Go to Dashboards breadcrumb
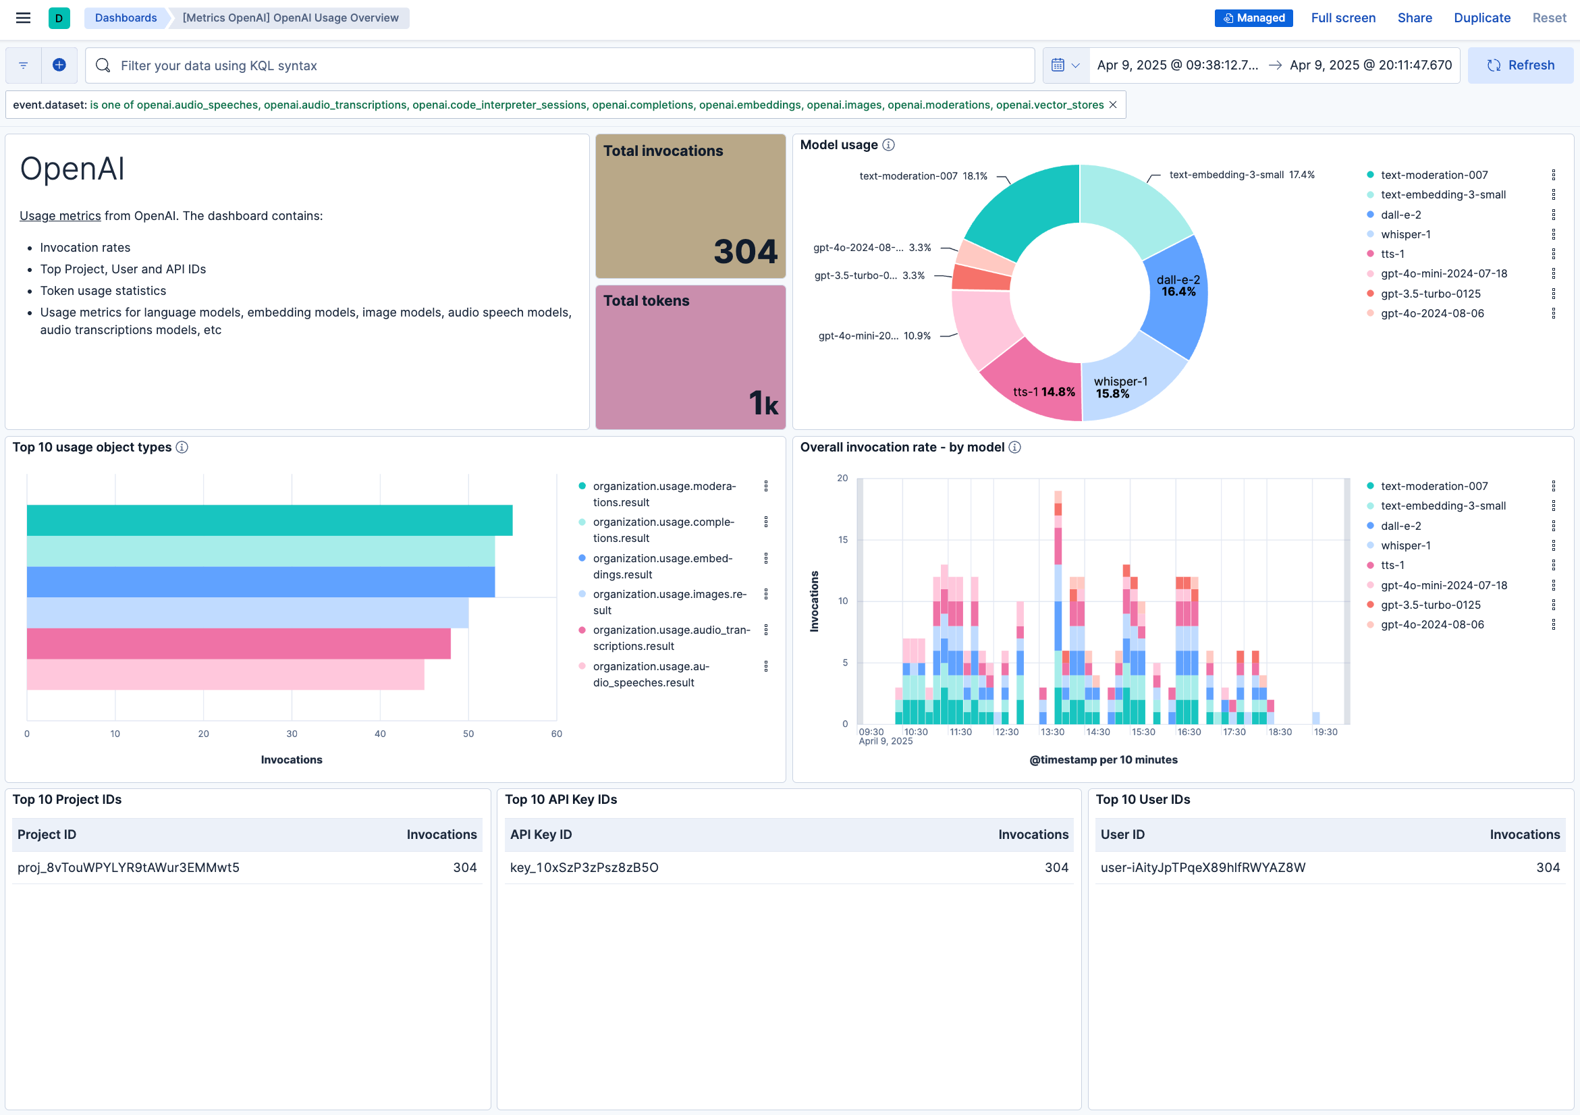The width and height of the screenshot is (1580, 1115). (x=126, y=18)
